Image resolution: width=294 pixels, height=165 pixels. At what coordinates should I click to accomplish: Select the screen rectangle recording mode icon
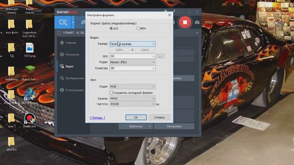point(63,22)
